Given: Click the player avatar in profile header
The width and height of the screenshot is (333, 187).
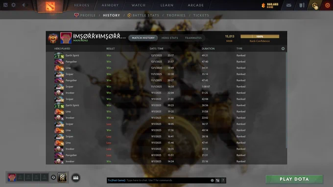Looking at the screenshot, I should click(x=66, y=38).
